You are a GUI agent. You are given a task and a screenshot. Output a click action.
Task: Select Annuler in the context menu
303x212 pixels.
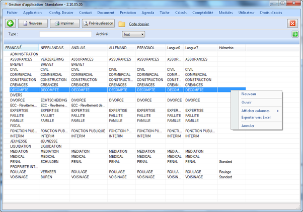[248, 126]
